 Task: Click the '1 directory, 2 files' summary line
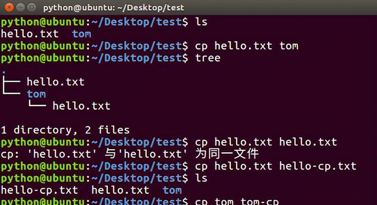tap(65, 130)
